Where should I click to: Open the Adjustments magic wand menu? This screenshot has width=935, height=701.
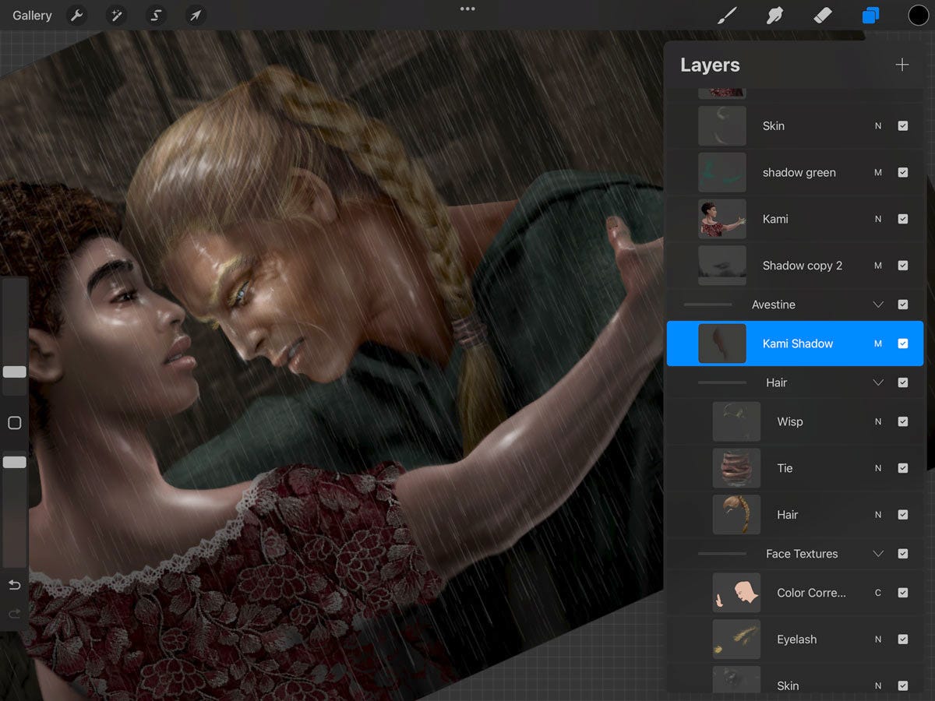point(117,16)
